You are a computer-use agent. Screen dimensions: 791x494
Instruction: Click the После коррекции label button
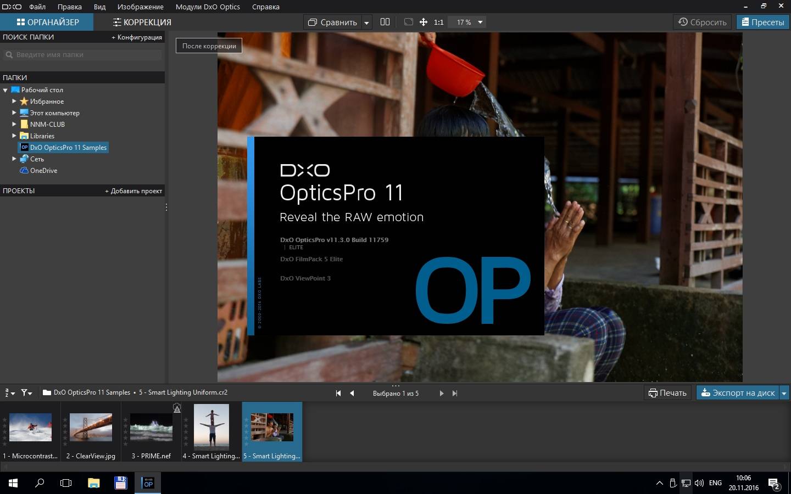tap(209, 46)
